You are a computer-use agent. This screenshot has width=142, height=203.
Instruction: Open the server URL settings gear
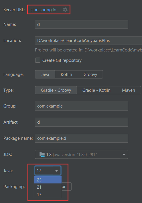[65, 10]
